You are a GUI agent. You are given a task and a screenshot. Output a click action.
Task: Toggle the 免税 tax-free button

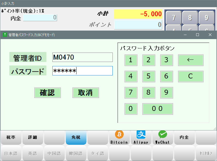(x=76, y=137)
